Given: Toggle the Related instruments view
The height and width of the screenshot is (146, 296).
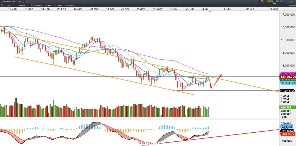Looking at the screenshot, I should [x=69, y=5].
